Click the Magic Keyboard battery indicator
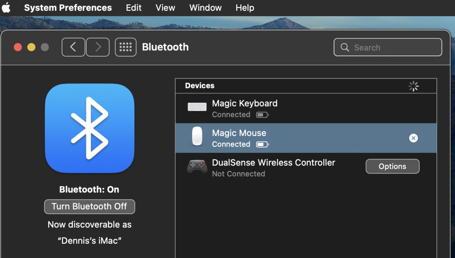 262,115
